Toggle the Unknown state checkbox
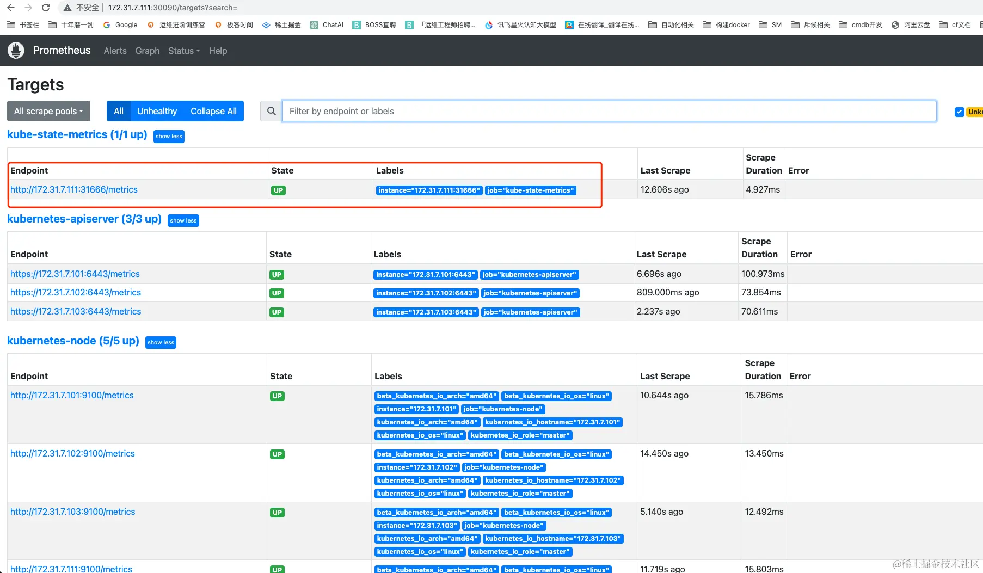 click(959, 112)
